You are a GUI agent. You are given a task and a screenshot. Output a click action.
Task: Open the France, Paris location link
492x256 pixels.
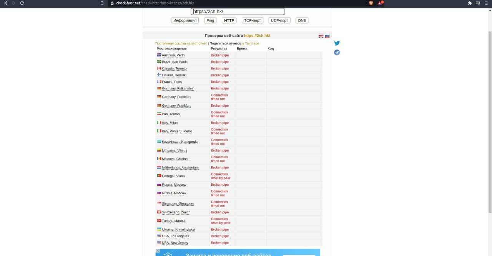172,82
